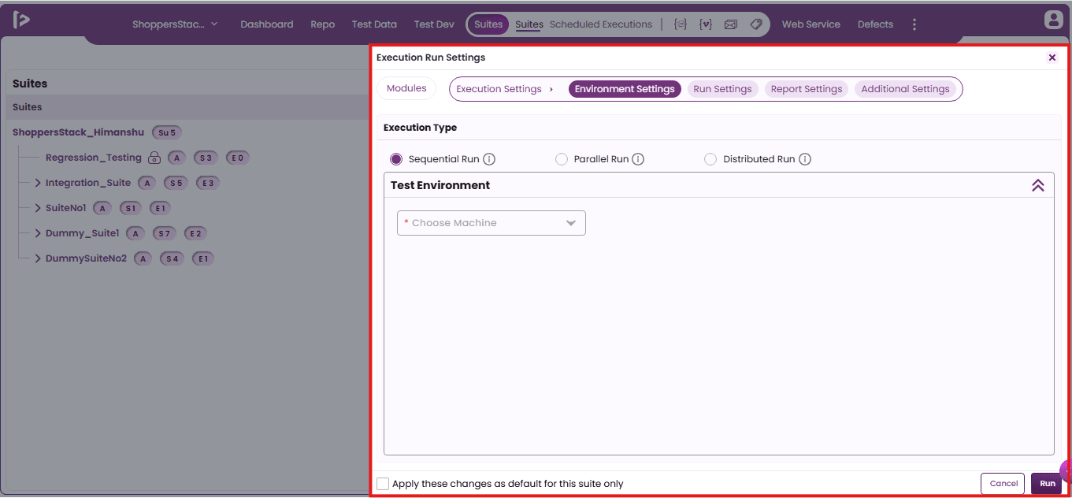Open the email envelope icon in the top bar
The image size is (1072, 498).
tap(731, 24)
